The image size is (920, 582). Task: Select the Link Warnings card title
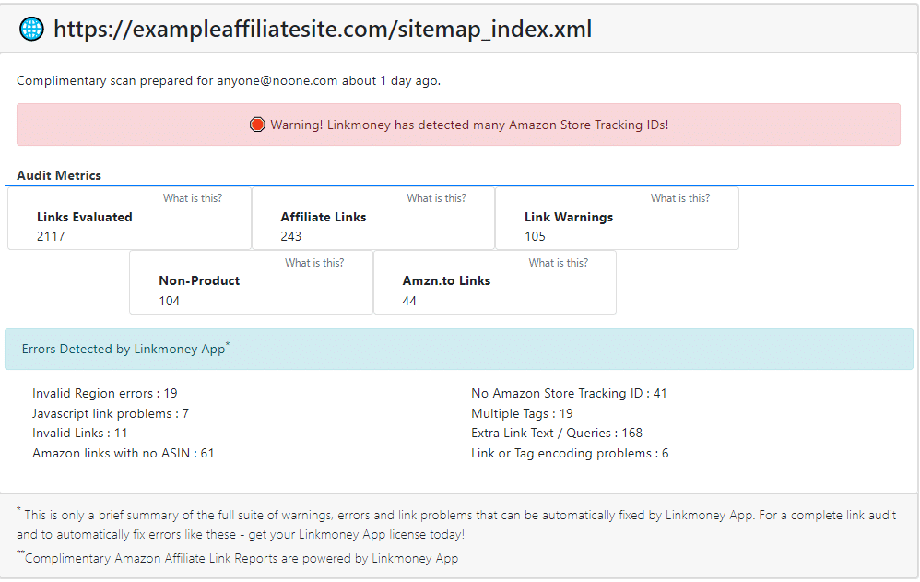(x=569, y=218)
